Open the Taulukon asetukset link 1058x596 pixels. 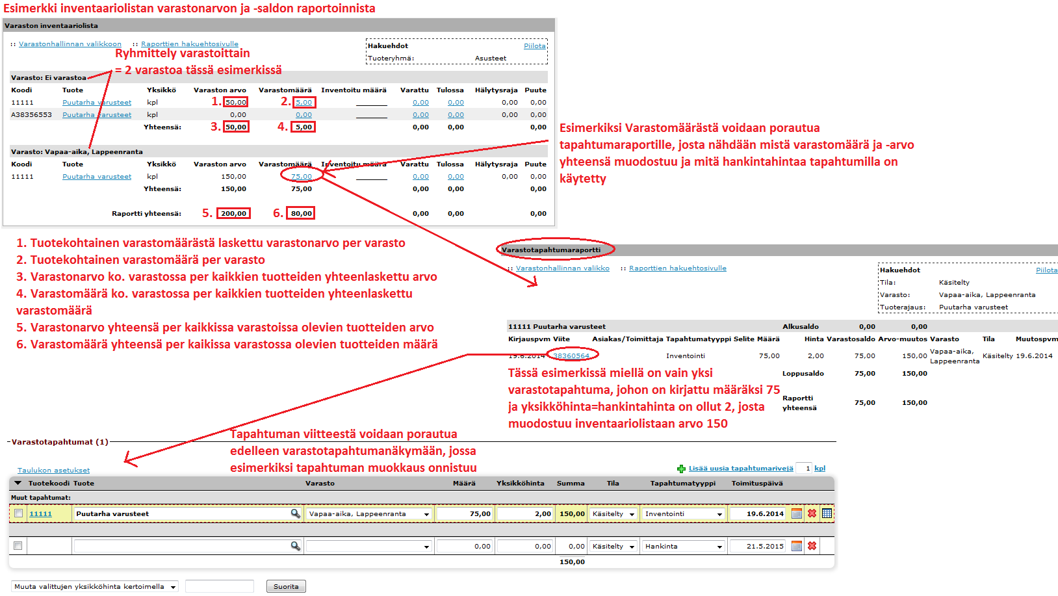point(53,470)
